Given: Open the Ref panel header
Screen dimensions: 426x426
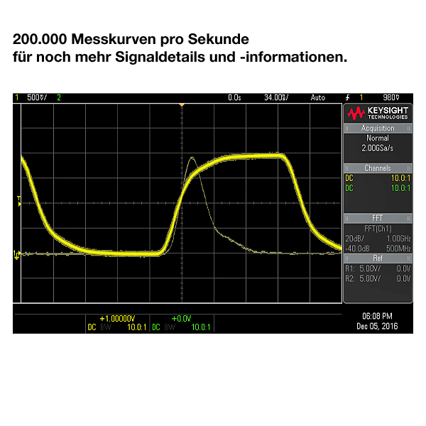Looking at the screenshot, I should click(x=378, y=258).
